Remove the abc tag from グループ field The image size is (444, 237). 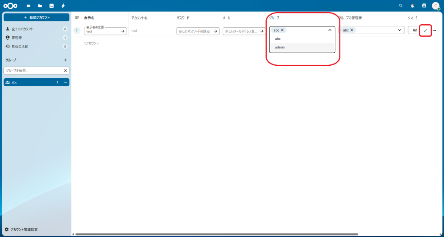click(x=283, y=30)
